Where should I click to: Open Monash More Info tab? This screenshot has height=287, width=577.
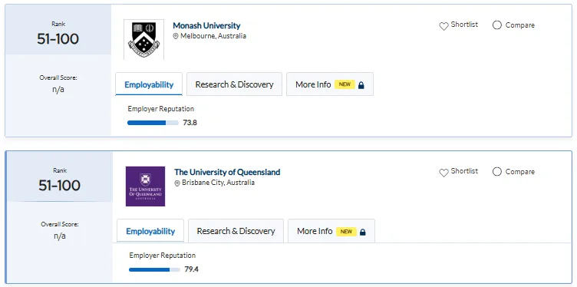point(330,84)
